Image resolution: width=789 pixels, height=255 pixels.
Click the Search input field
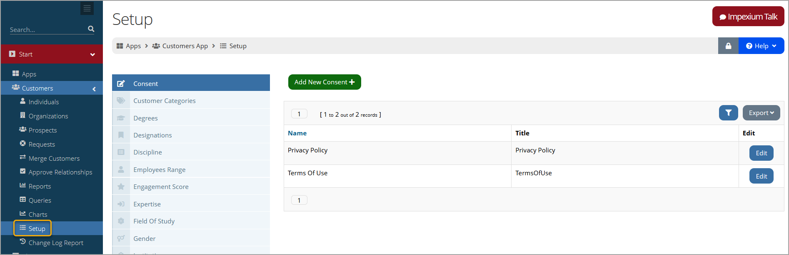48,29
